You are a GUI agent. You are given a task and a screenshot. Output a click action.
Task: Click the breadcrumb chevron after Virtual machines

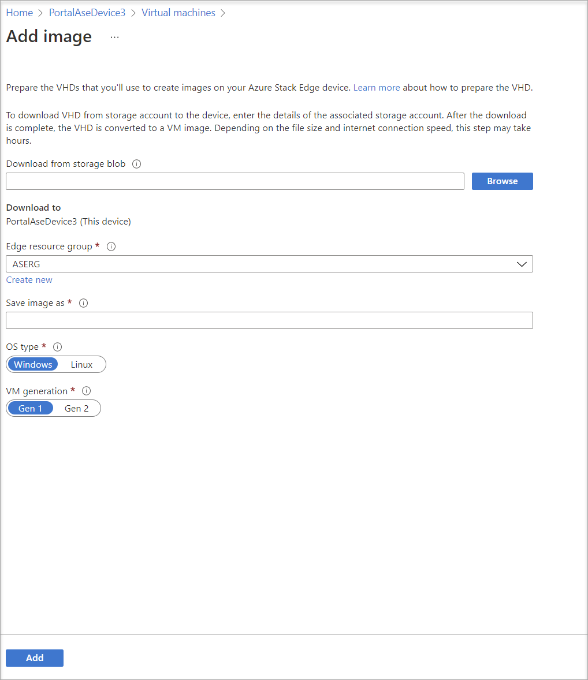223,13
